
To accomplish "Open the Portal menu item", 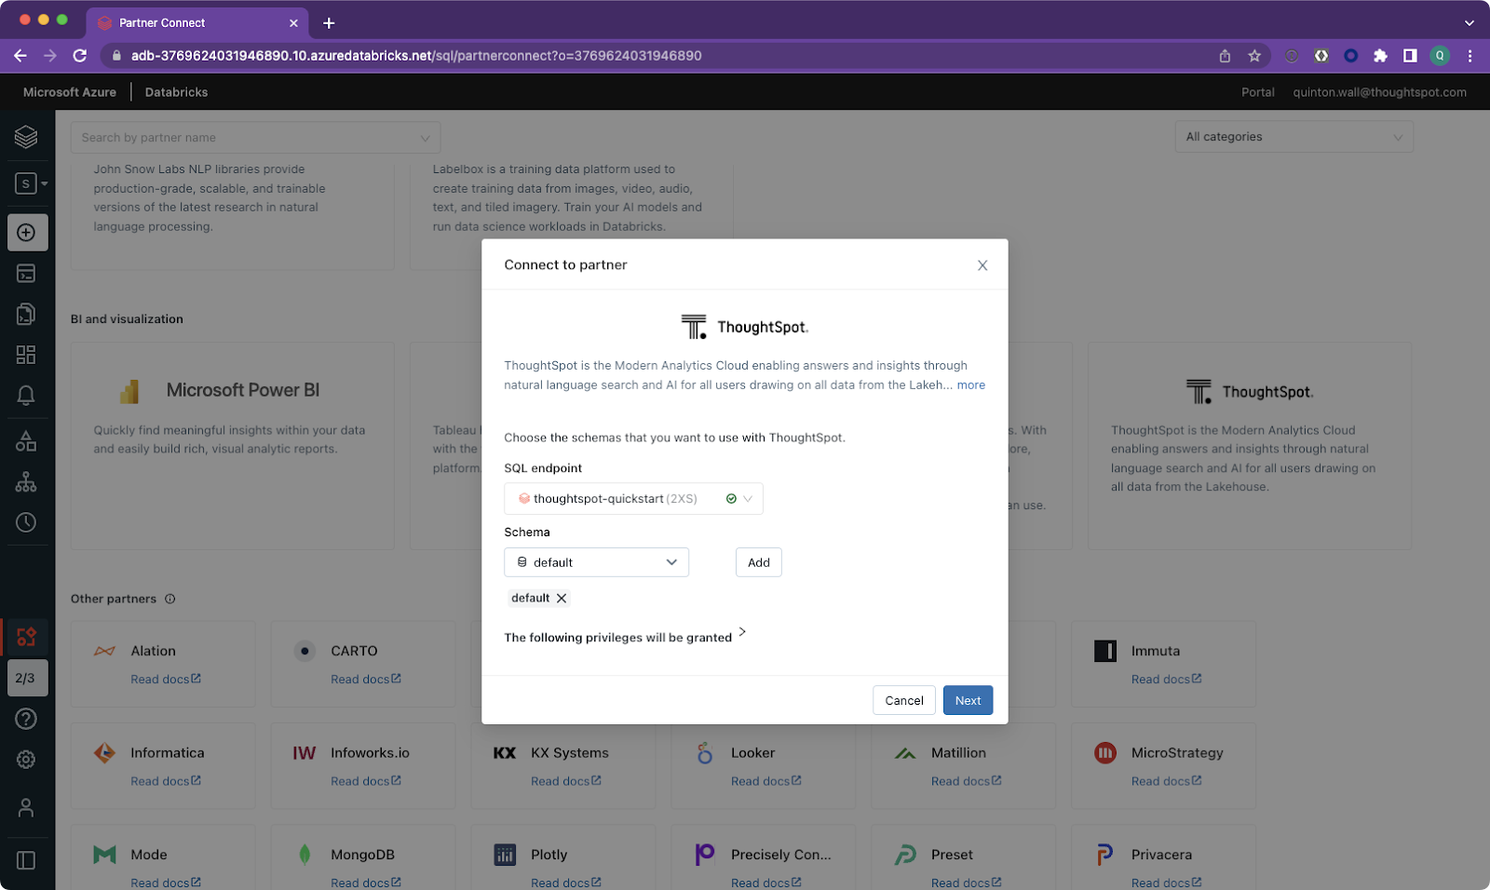I will [x=1257, y=92].
